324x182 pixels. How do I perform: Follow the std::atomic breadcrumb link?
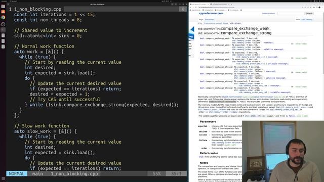(235, 23)
